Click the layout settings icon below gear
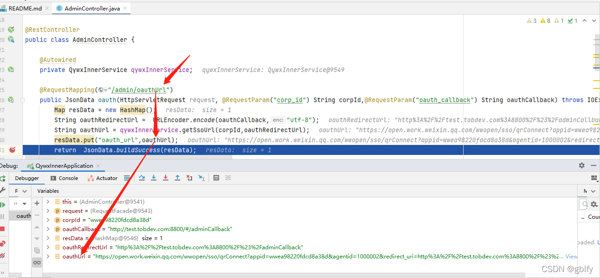Image resolution: width=600 pixels, height=278 pixels. (595, 178)
